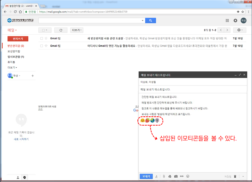Close the compose window with the X

pyautogui.click(x=244, y=75)
